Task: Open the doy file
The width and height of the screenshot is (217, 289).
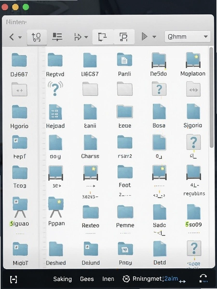Action: click(x=55, y=142)
